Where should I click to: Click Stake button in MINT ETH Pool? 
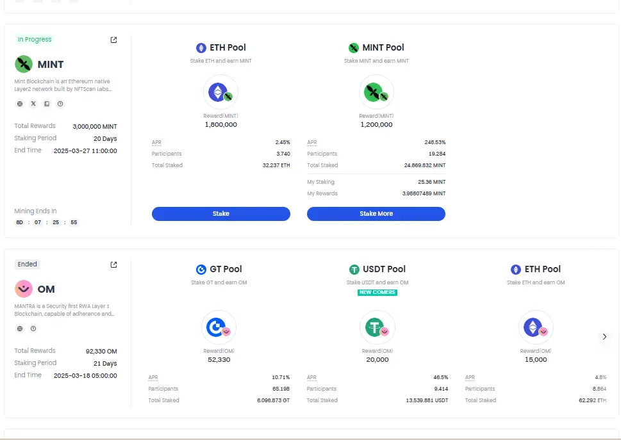pyautogui.click(x=221, y=214)
